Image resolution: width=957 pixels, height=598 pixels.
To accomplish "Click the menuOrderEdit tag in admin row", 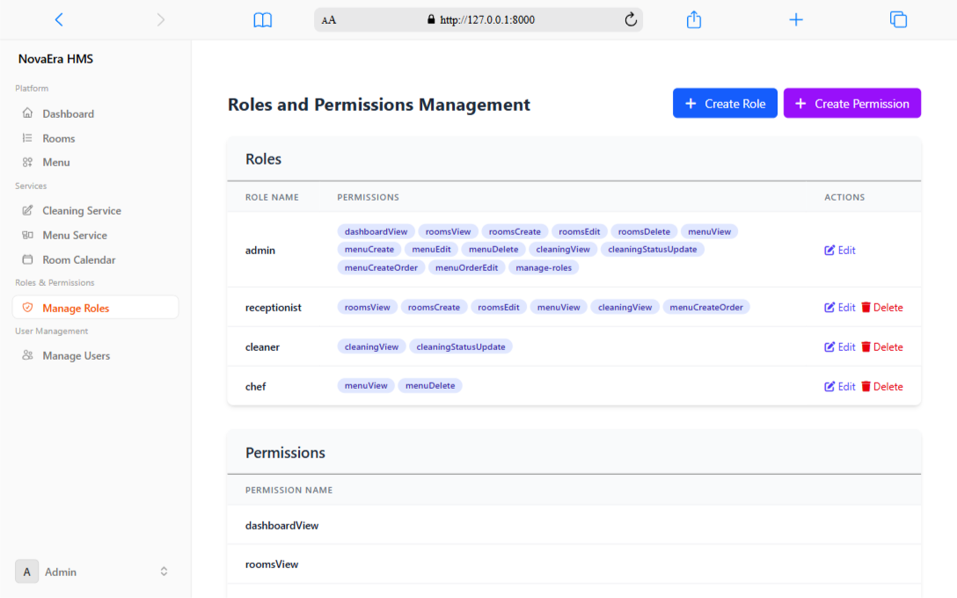I will (466, 267).
